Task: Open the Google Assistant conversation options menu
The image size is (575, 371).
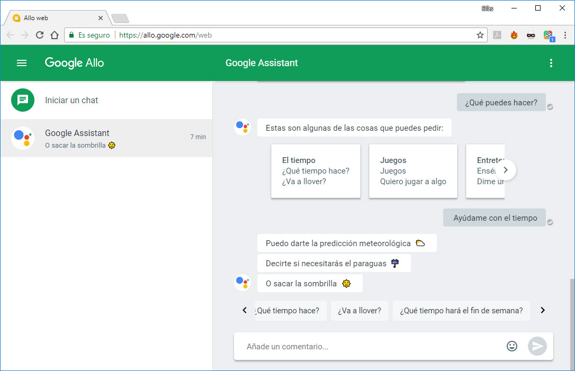Action: 551,62
